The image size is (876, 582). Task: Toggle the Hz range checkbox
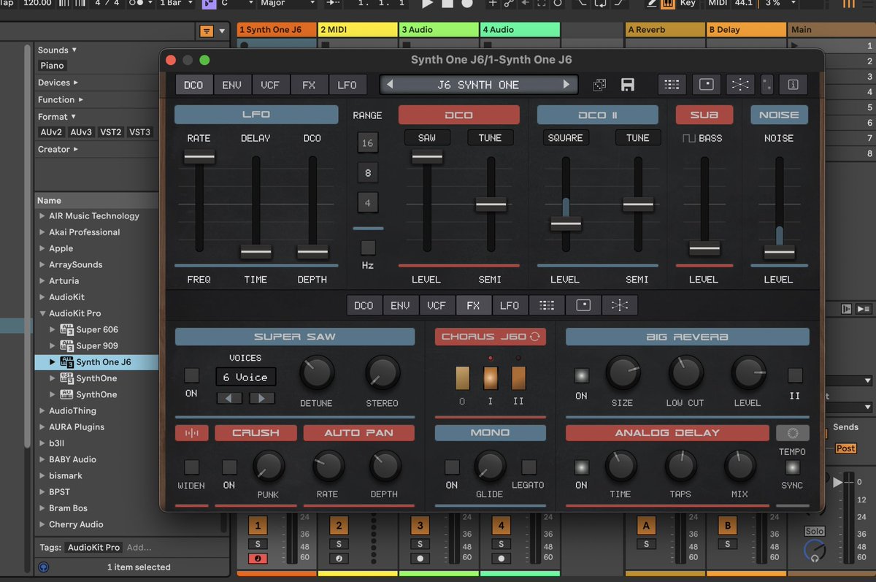point(368,248)
